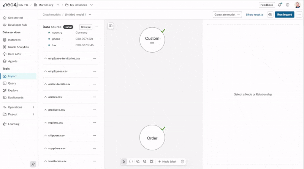Screen dimensions: 304x169
Task: Expand the shippers.csv file
Action: (x=45, y=136)
